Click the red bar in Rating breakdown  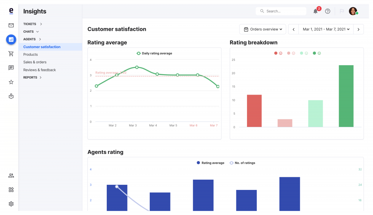(254, 111)
